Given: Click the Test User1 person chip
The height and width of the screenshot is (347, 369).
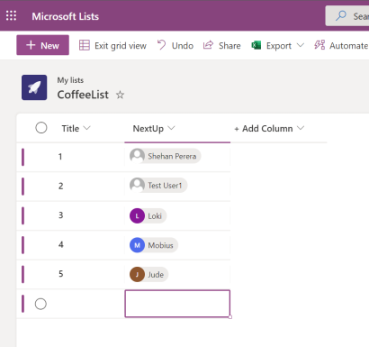Looking at the screenshot, I should point(158,186).
